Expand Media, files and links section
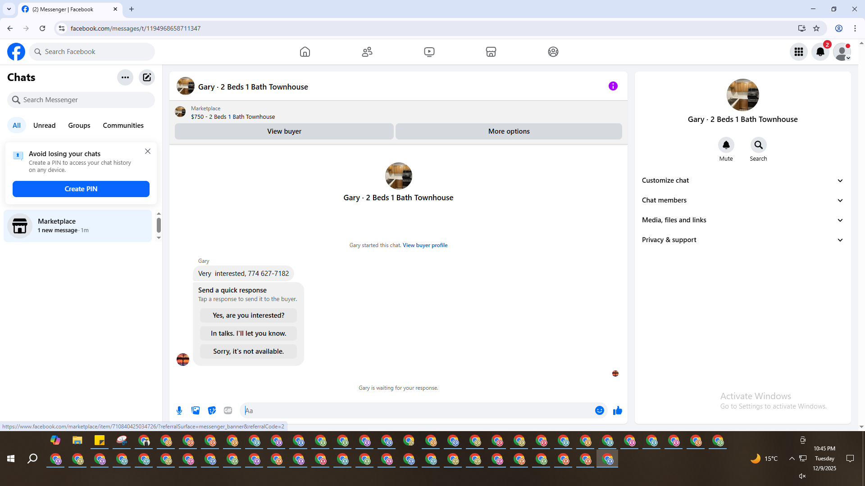This screenshot has width=865, height=486. [742, 220]
